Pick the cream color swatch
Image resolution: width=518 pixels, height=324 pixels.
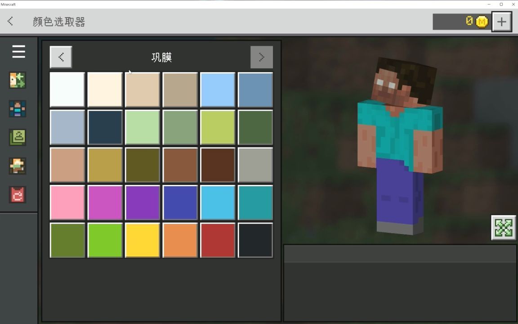[x=105, y=90]
